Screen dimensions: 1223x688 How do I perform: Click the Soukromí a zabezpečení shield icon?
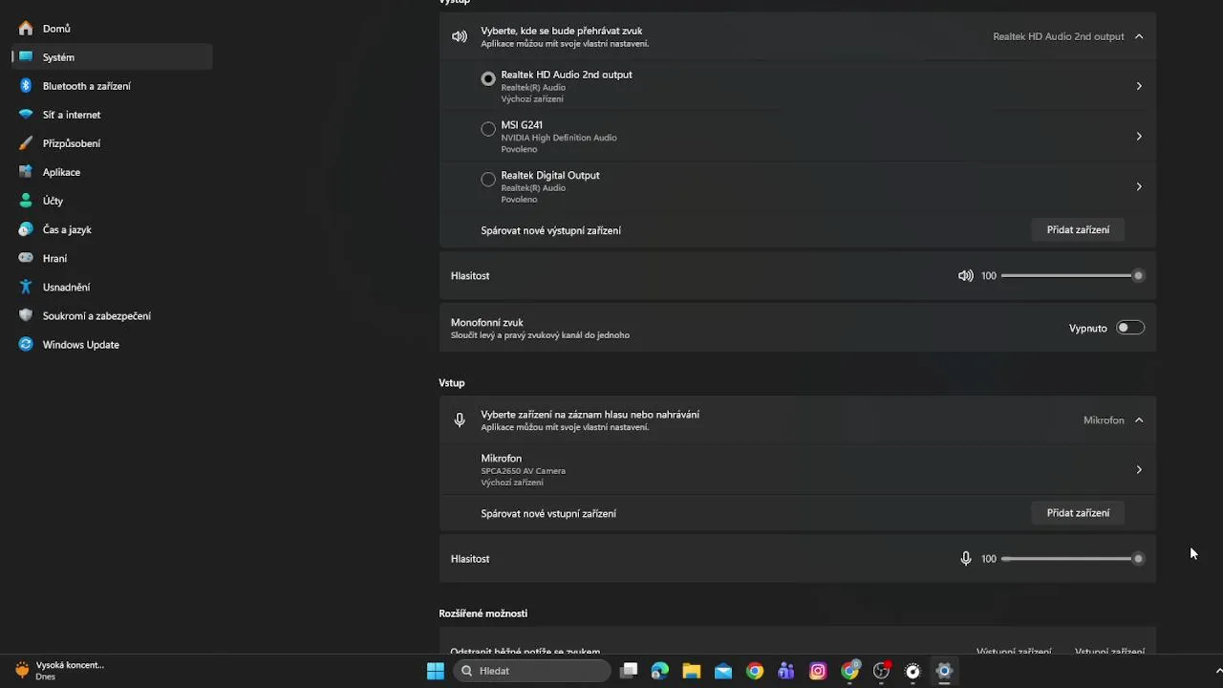coord(26,315)
